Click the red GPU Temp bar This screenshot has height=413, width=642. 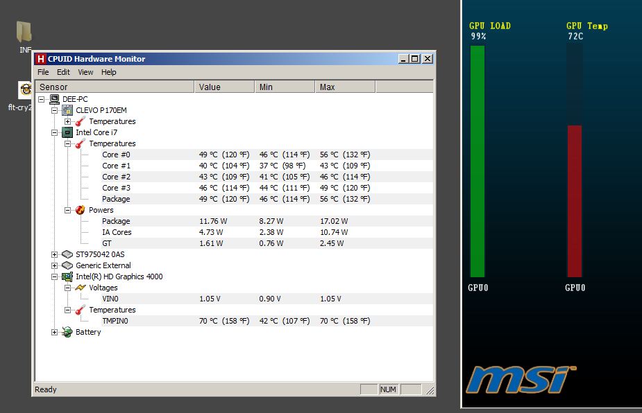pyautogui.click(x=575, y=201)
